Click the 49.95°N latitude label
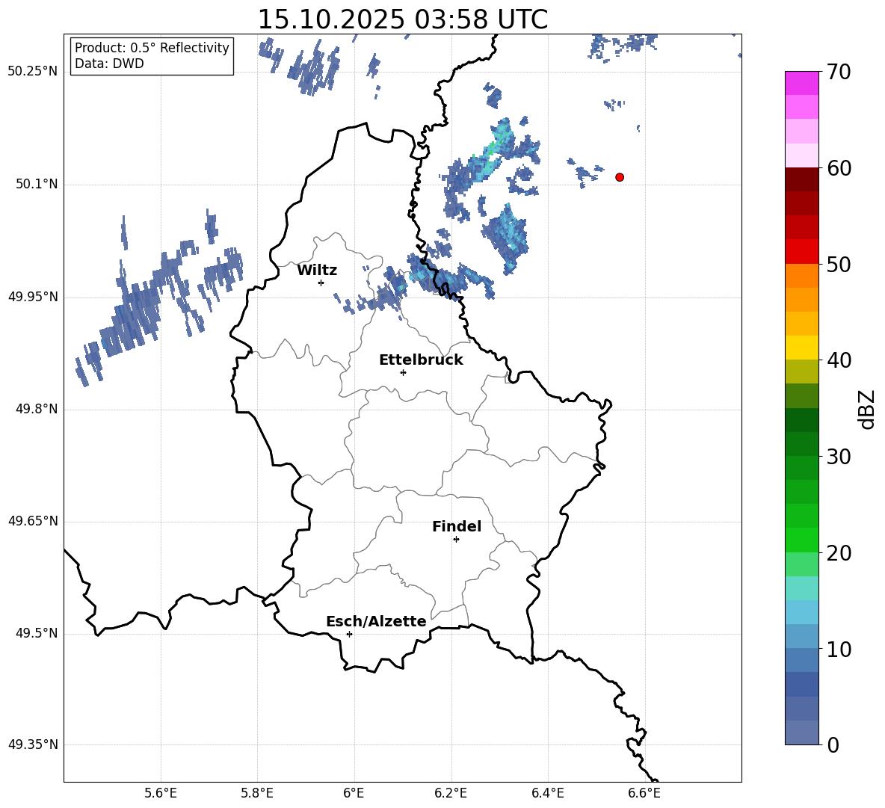 tap(33, 297)
